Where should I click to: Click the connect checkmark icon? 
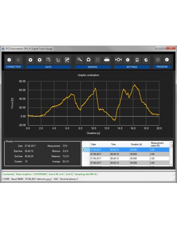pos(9,60)
